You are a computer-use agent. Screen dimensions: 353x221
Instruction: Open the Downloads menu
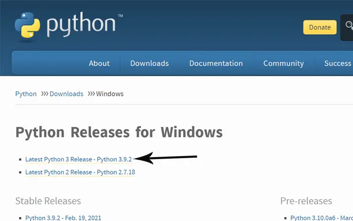click(x=150, y=63)
